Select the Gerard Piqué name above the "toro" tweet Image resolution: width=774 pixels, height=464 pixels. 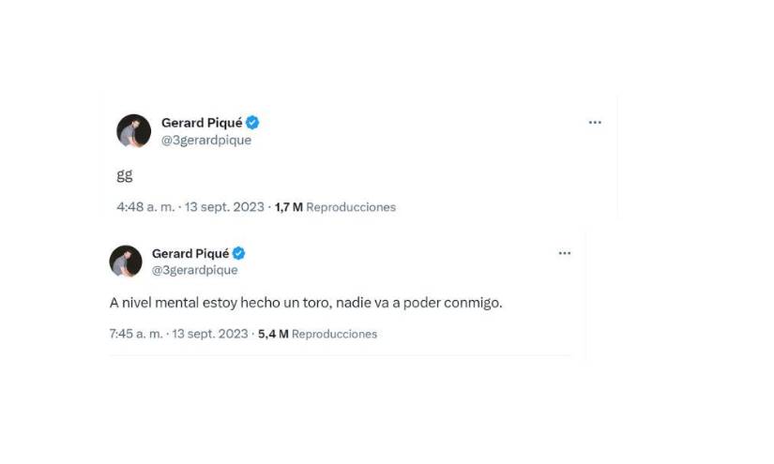click(x=191, y=254)
